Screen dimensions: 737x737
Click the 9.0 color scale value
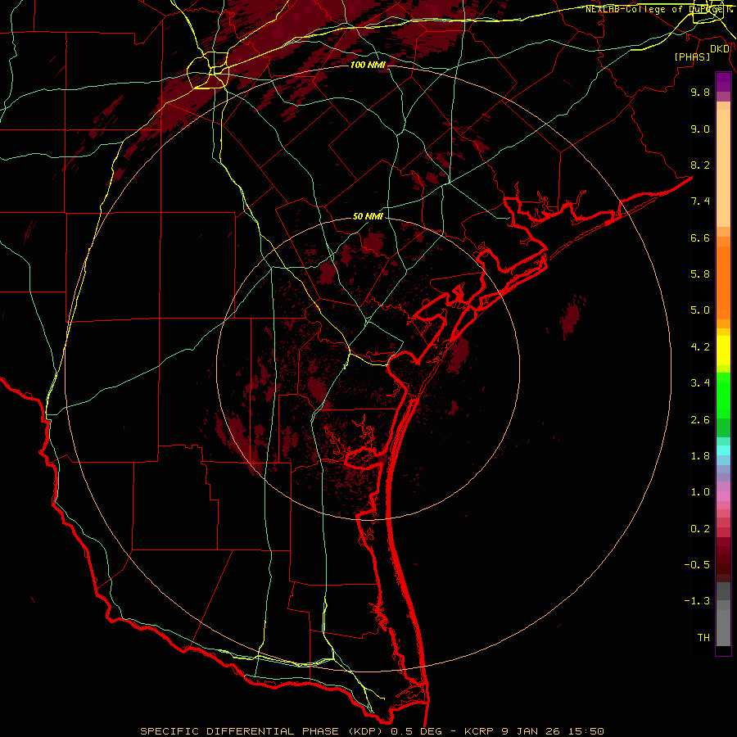pos(700,129)
